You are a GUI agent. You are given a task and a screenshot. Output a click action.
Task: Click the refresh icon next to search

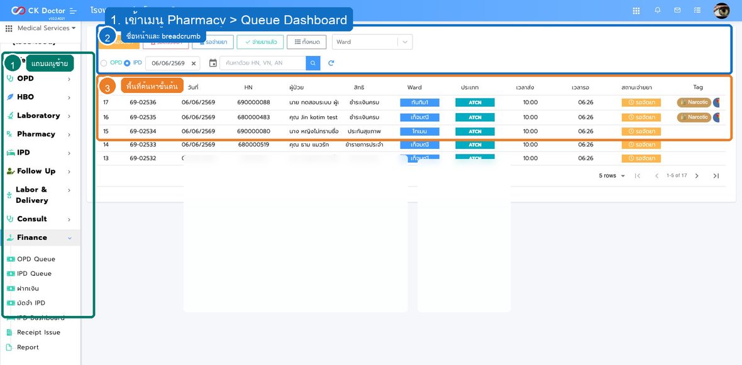331,63
